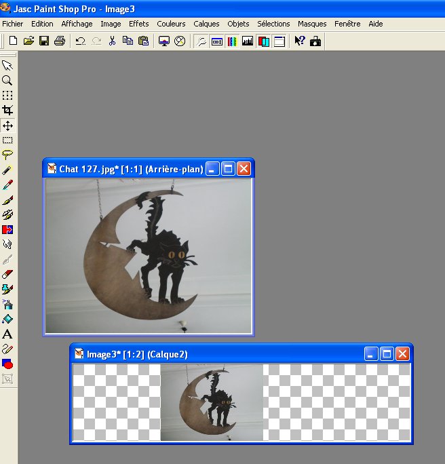Select the Paint Brush tool

pos(7,200)
